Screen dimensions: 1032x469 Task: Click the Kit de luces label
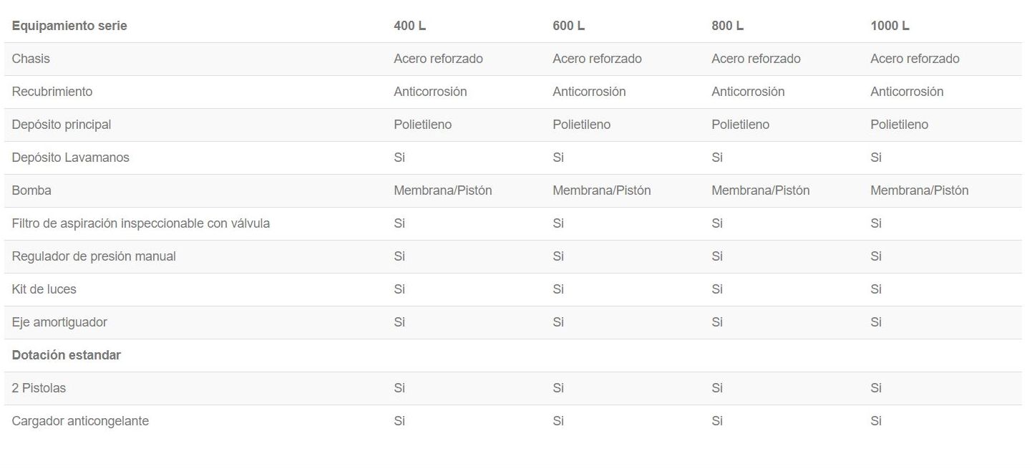(44, 289)
